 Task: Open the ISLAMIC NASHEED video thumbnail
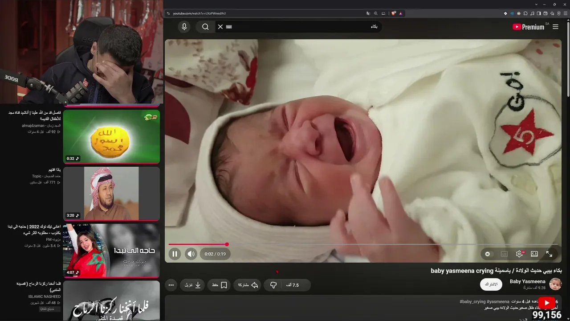111,300
